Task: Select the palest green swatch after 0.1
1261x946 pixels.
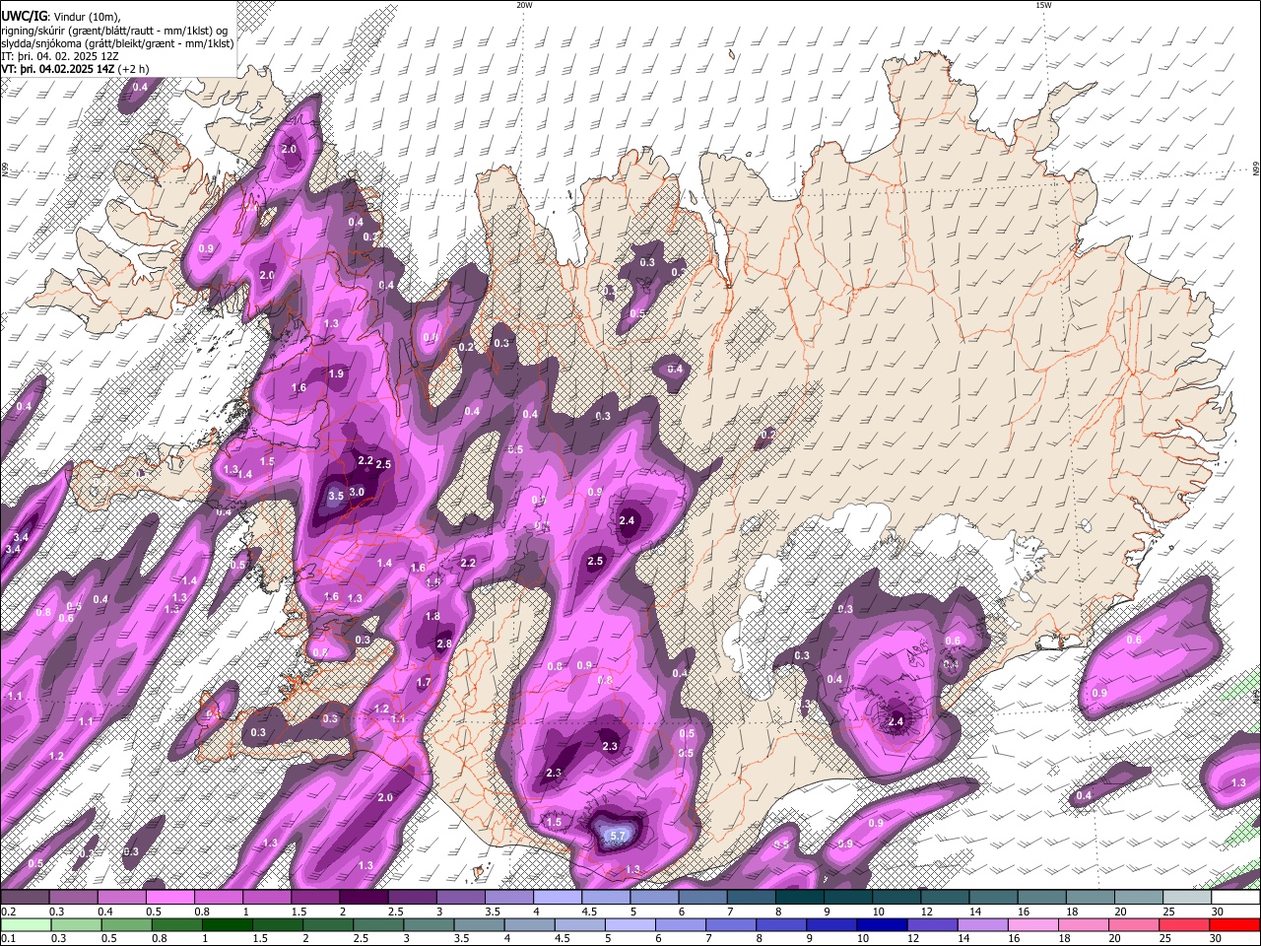Action: pos(25,924)
